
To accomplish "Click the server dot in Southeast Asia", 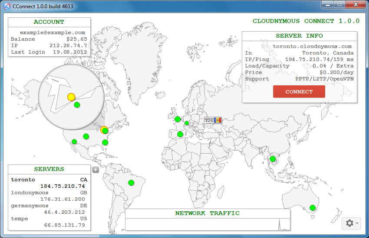I will click(273, 159).
